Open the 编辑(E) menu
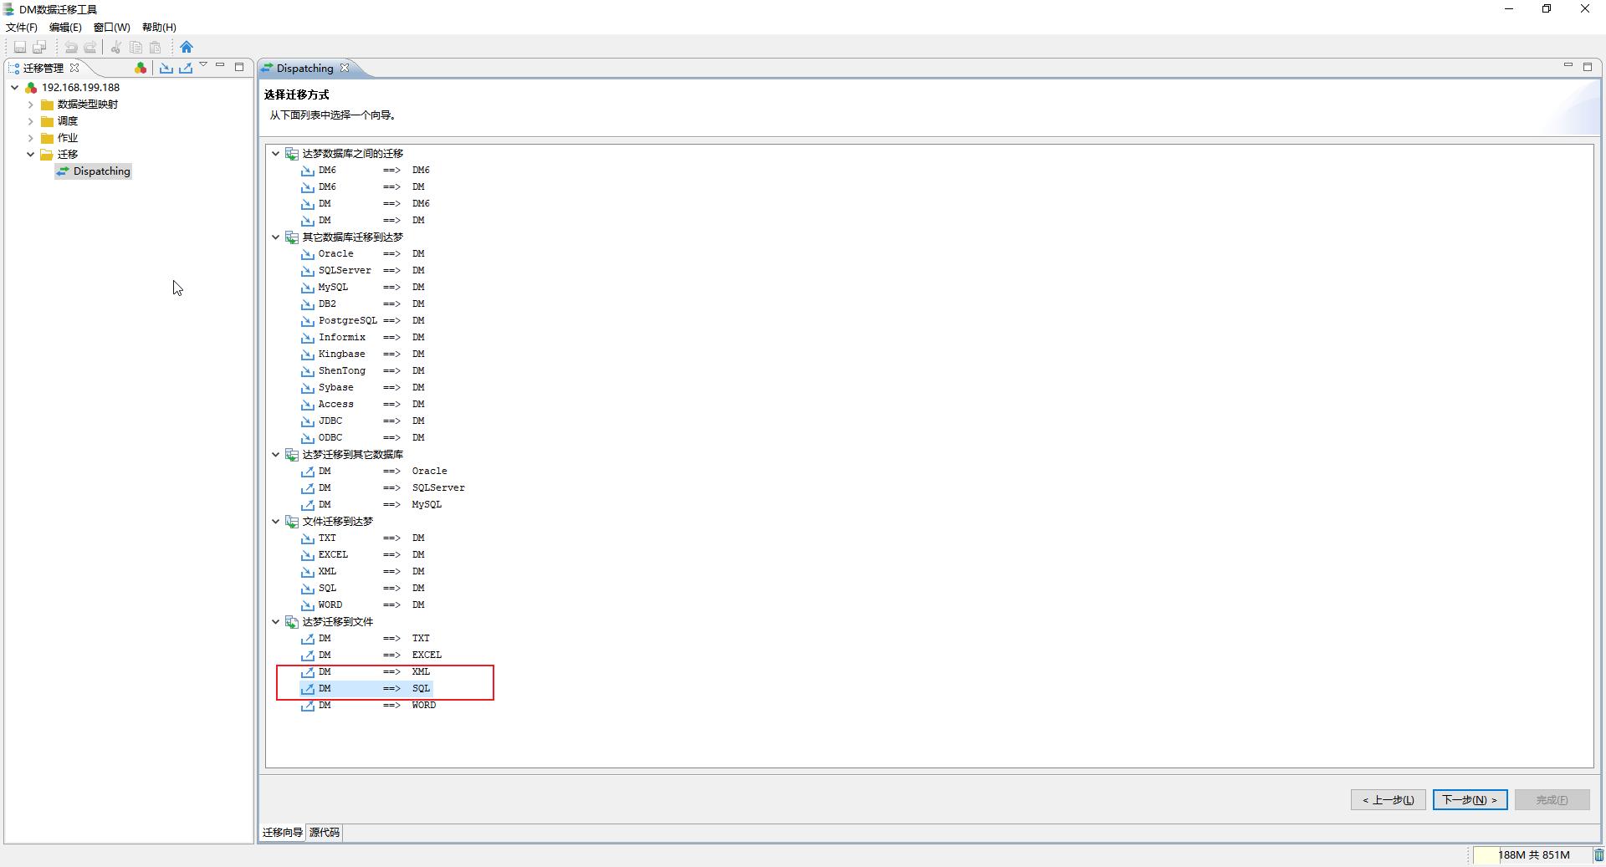Screen dimensions: 1606x867 (65, 28)
